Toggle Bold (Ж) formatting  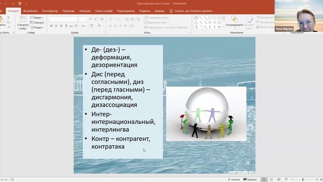[51, 26]
